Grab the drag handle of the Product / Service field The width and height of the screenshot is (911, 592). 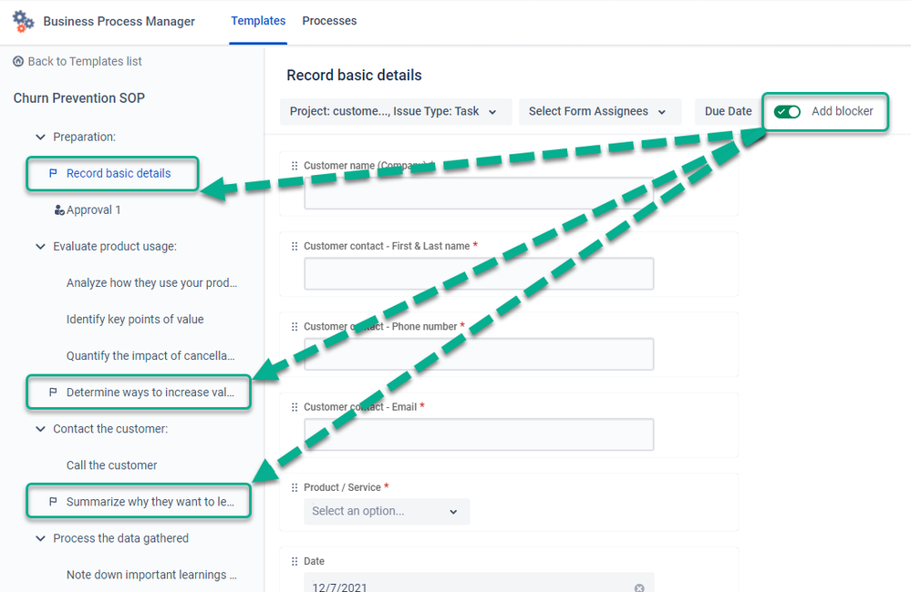[295, 487]
